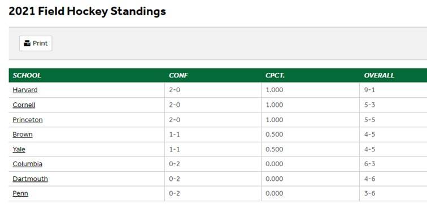
Task: Click the CPCT. column header
Action: [x=275, y=75]
